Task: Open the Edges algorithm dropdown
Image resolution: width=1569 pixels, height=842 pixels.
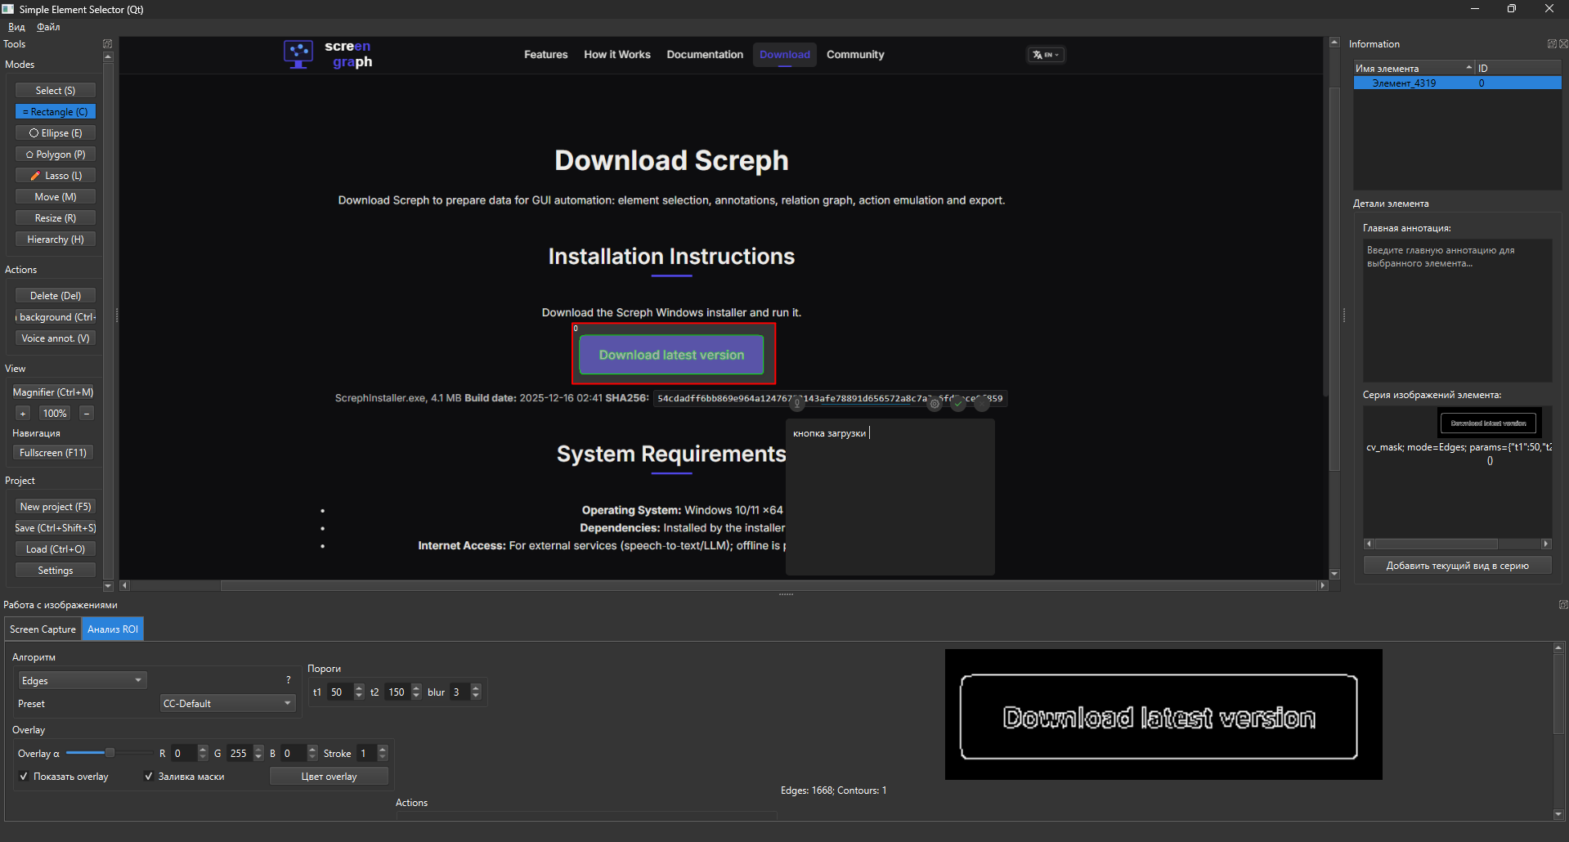Action: pyautogui.click(x=81, y=679)
